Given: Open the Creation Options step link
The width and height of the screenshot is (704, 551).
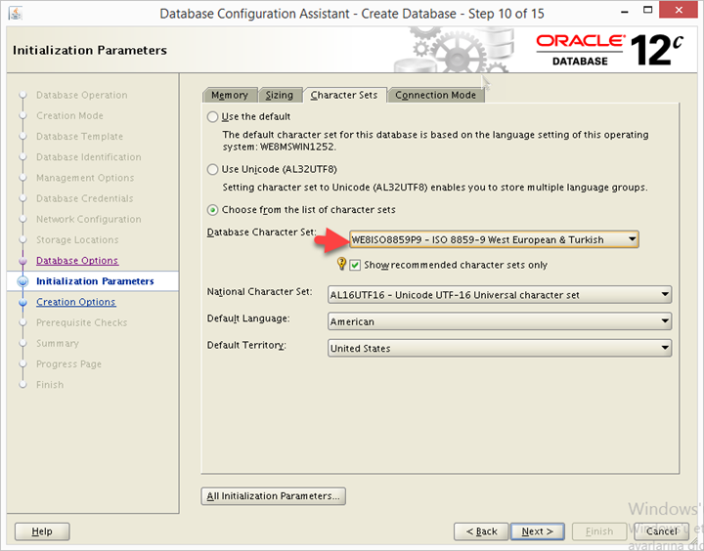Looking at the screenshot, I should click(x=76, y=302).
